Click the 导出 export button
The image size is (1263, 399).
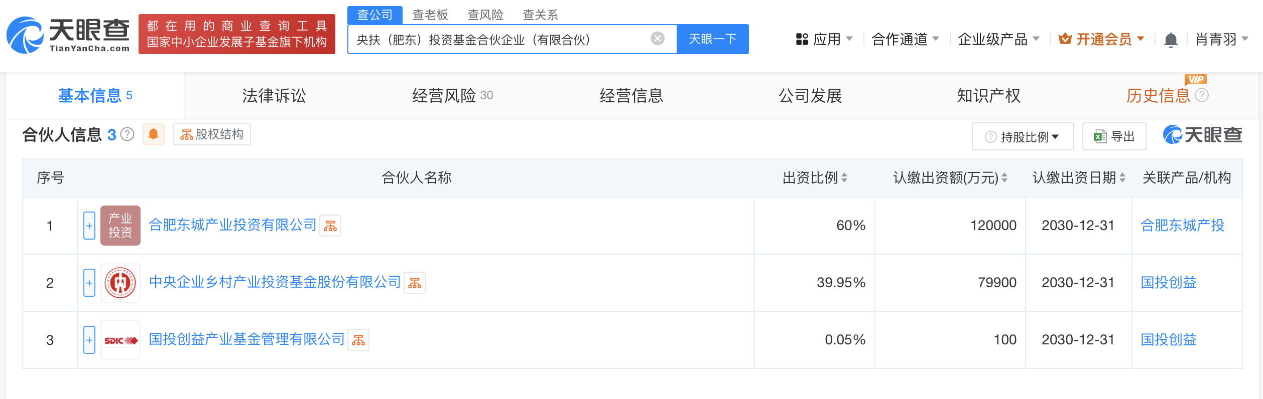point(1114,137)
